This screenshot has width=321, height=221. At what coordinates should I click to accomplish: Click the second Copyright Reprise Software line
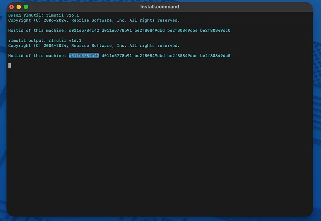pyautogui.click(x=94, y=46)
